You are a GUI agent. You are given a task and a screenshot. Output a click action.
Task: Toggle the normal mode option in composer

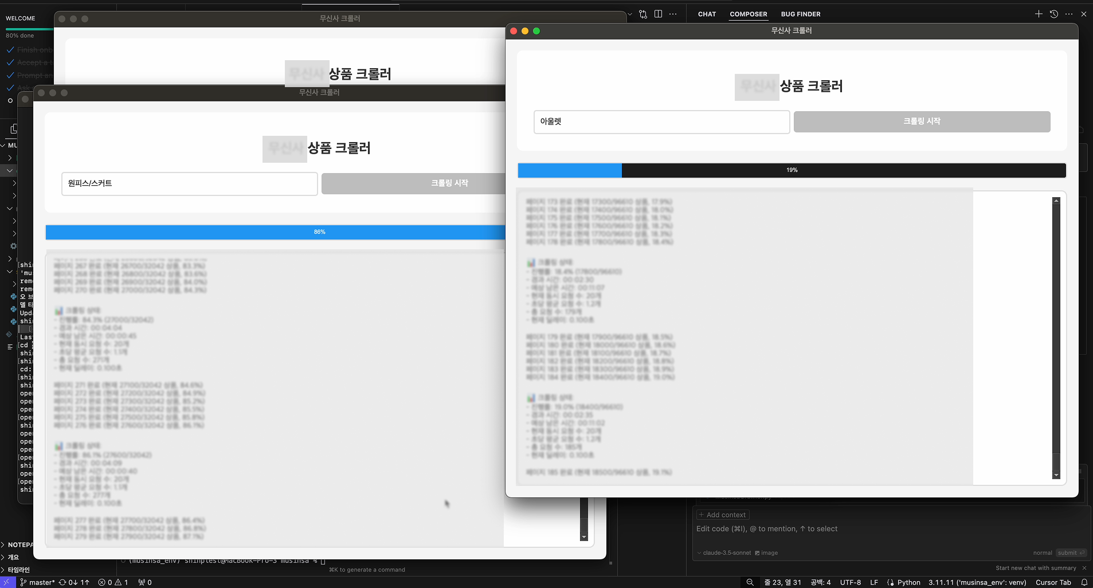[x=1042, y=553]
